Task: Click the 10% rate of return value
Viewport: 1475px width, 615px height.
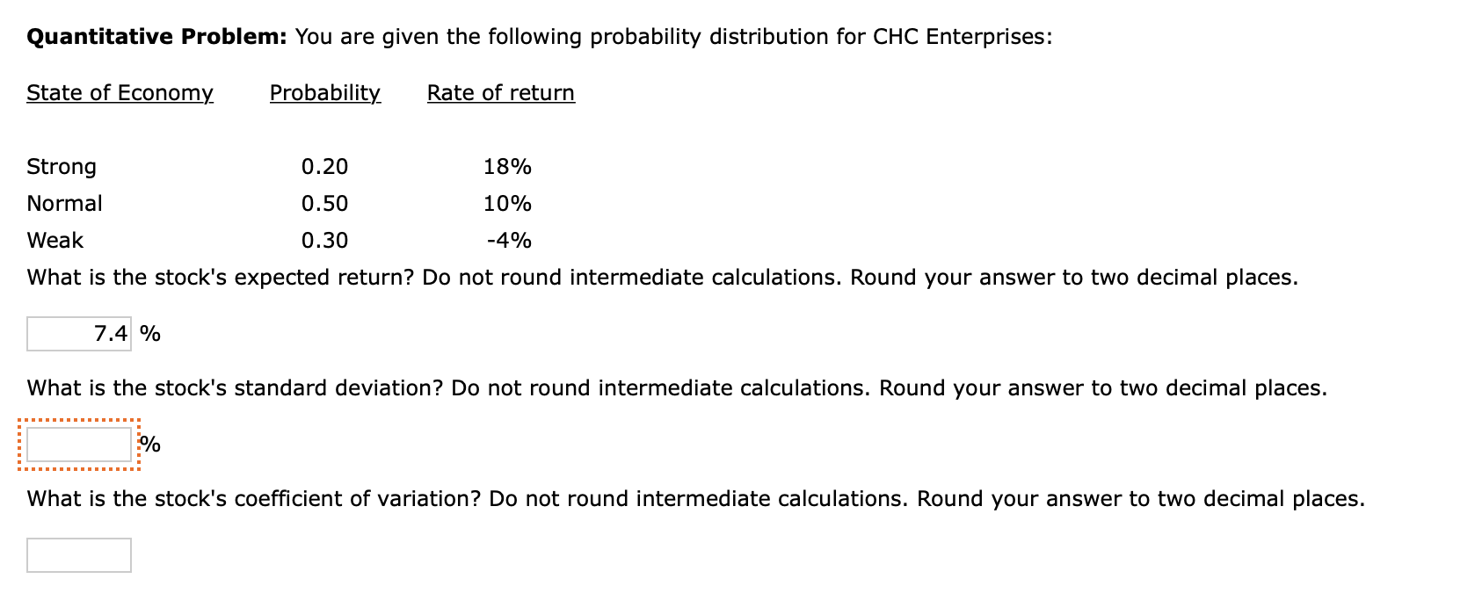Action: pos(507,203)
